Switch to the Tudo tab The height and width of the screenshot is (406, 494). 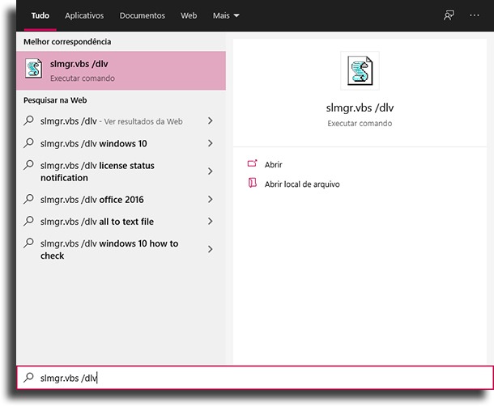tap(40, 15)
